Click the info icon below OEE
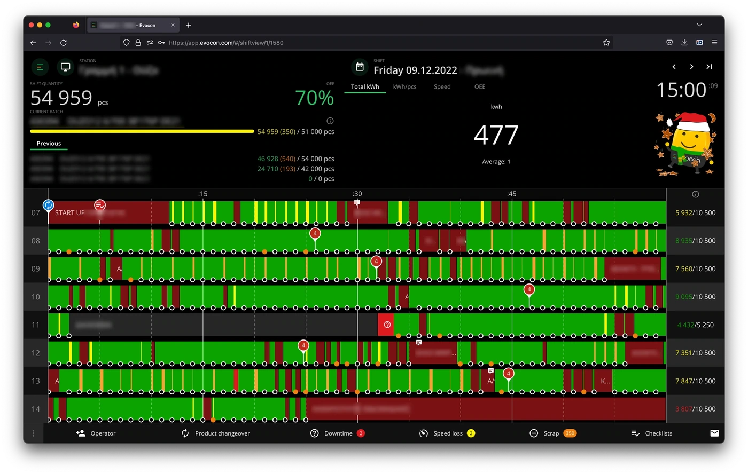 (330, 121)
